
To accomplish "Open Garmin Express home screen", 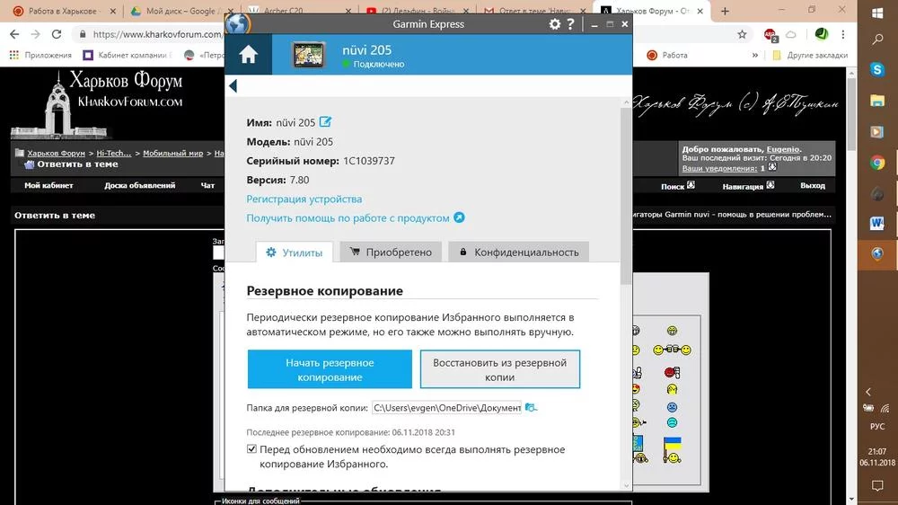I will pos(248,55).
